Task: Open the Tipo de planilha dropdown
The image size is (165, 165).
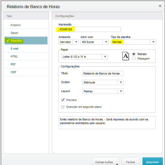Action: pos(133,42)
